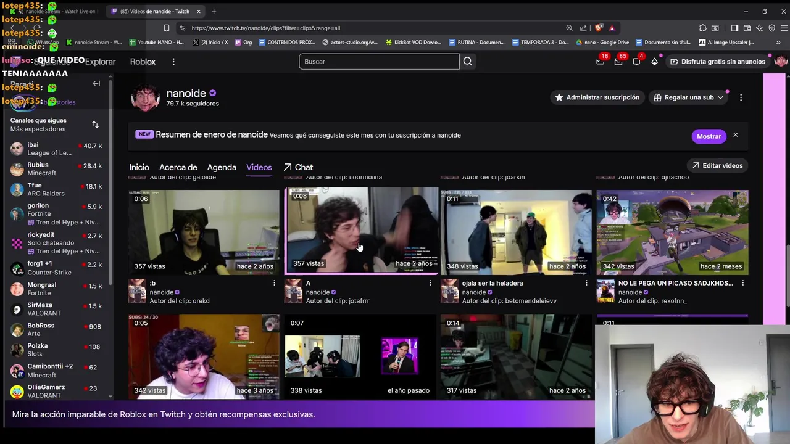Click the nanoide channel avatar
Viewport: 790px width, 444px height.
point(145,97)
